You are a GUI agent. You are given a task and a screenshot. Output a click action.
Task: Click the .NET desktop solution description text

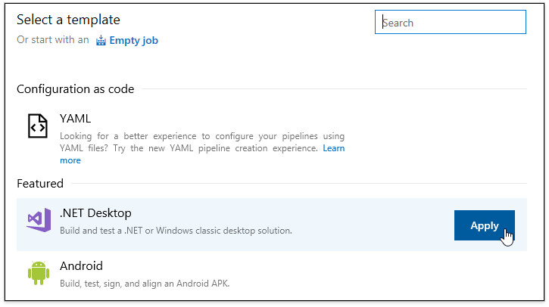tap(176, 231)
